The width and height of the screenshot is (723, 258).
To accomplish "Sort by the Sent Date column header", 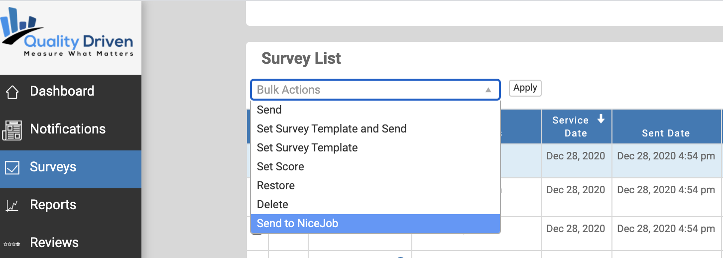I will pyautogui.click(x=666, y=133).
